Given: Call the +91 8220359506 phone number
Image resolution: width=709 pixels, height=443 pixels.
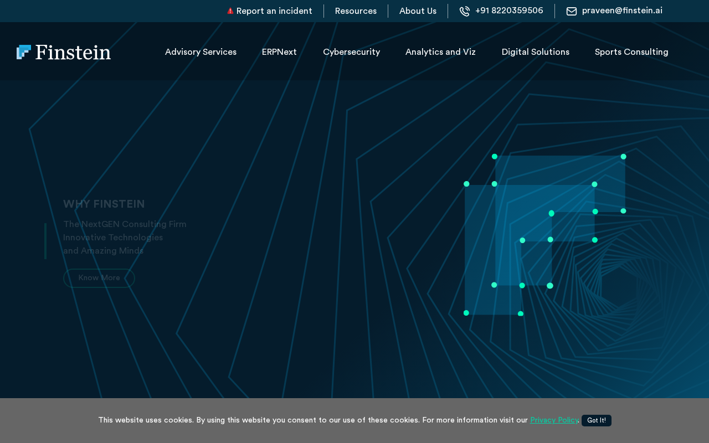Looking at the screenshot, I should tap(509, 11).
